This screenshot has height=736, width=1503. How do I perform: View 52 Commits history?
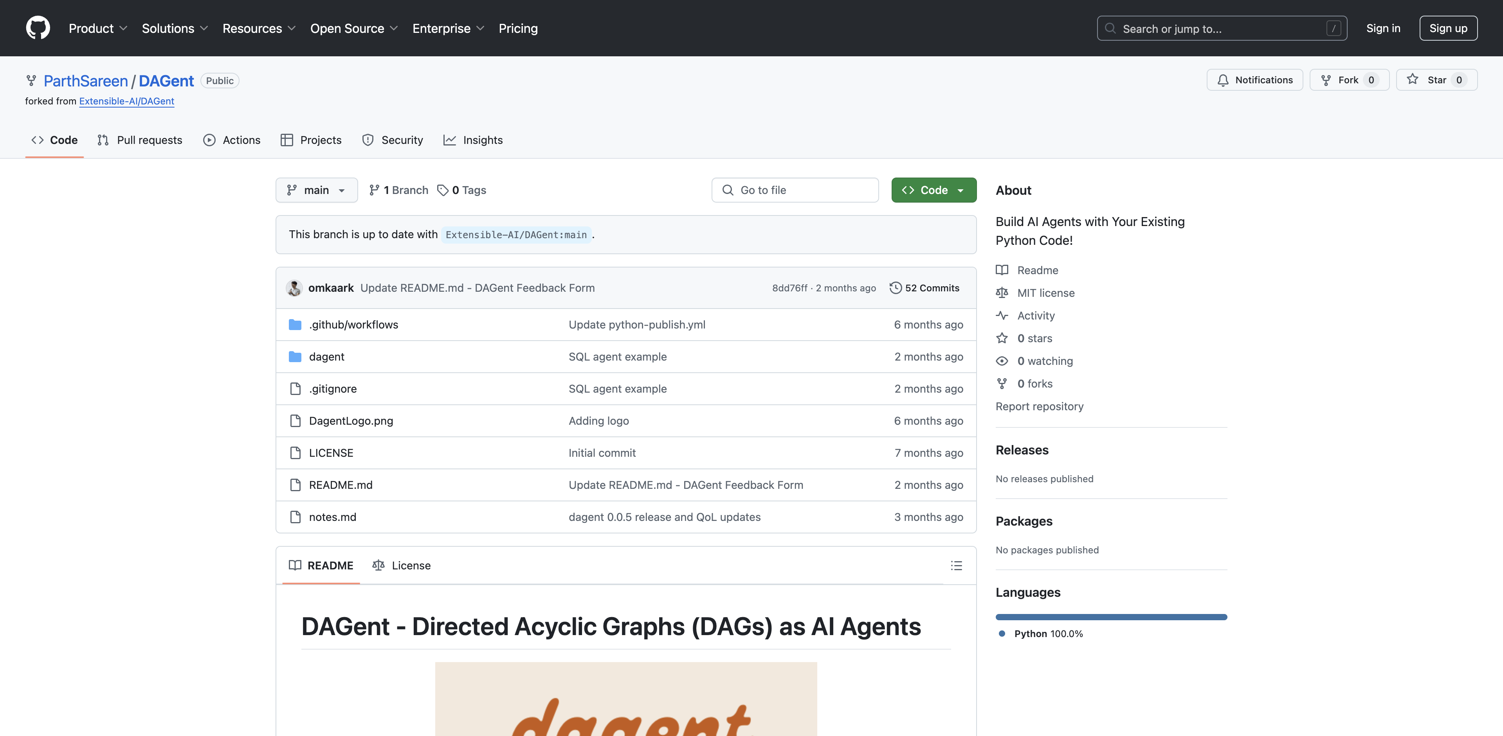coord(925,288)
